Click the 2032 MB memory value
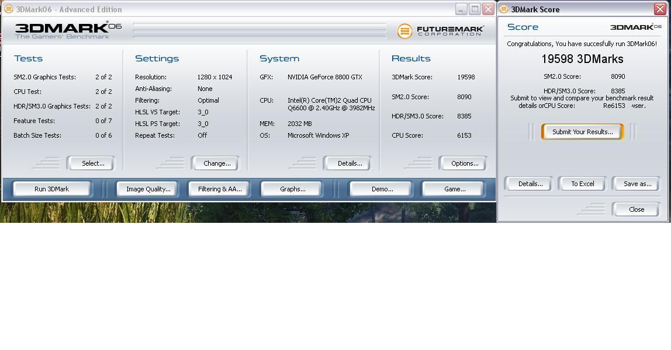Viewport: 671px width, 350px height. pyautogui.click(x=299, y=124)
